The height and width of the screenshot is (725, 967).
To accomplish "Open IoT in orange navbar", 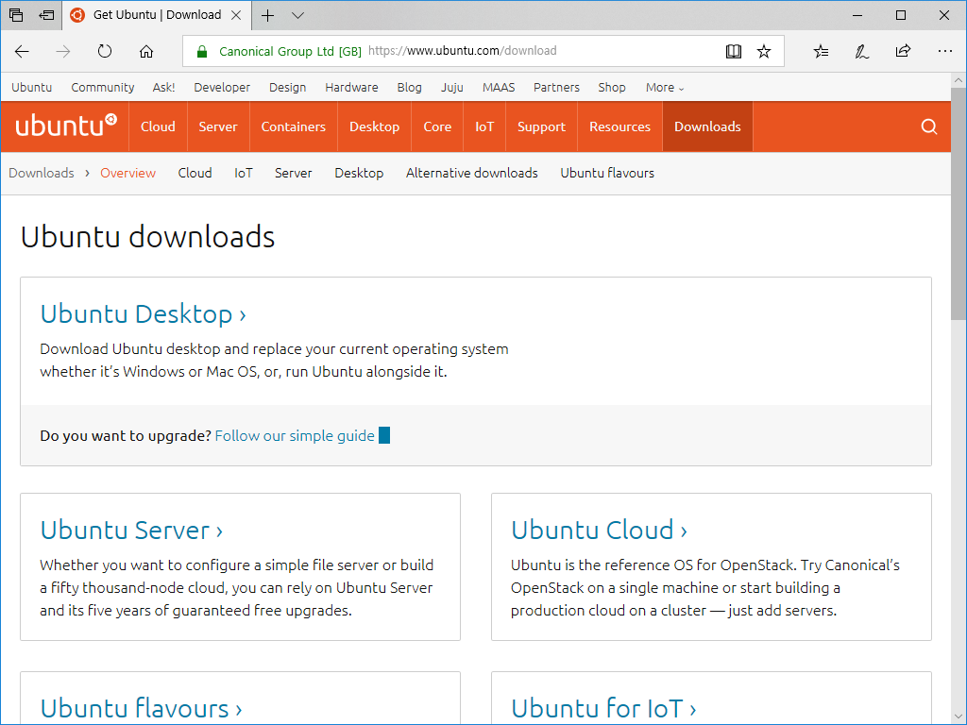I will (484, 126).
